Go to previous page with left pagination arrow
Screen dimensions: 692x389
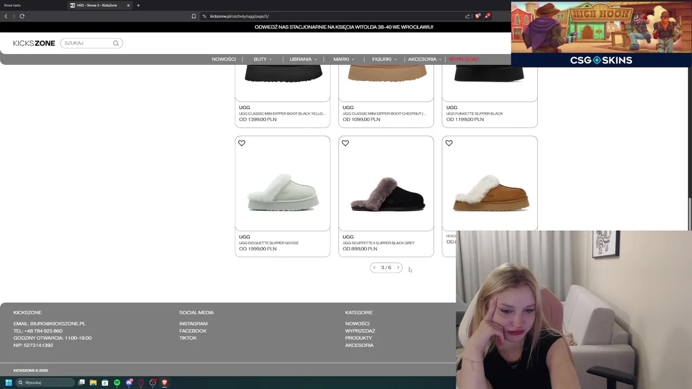pyautogui.click(x=374, y=267)
